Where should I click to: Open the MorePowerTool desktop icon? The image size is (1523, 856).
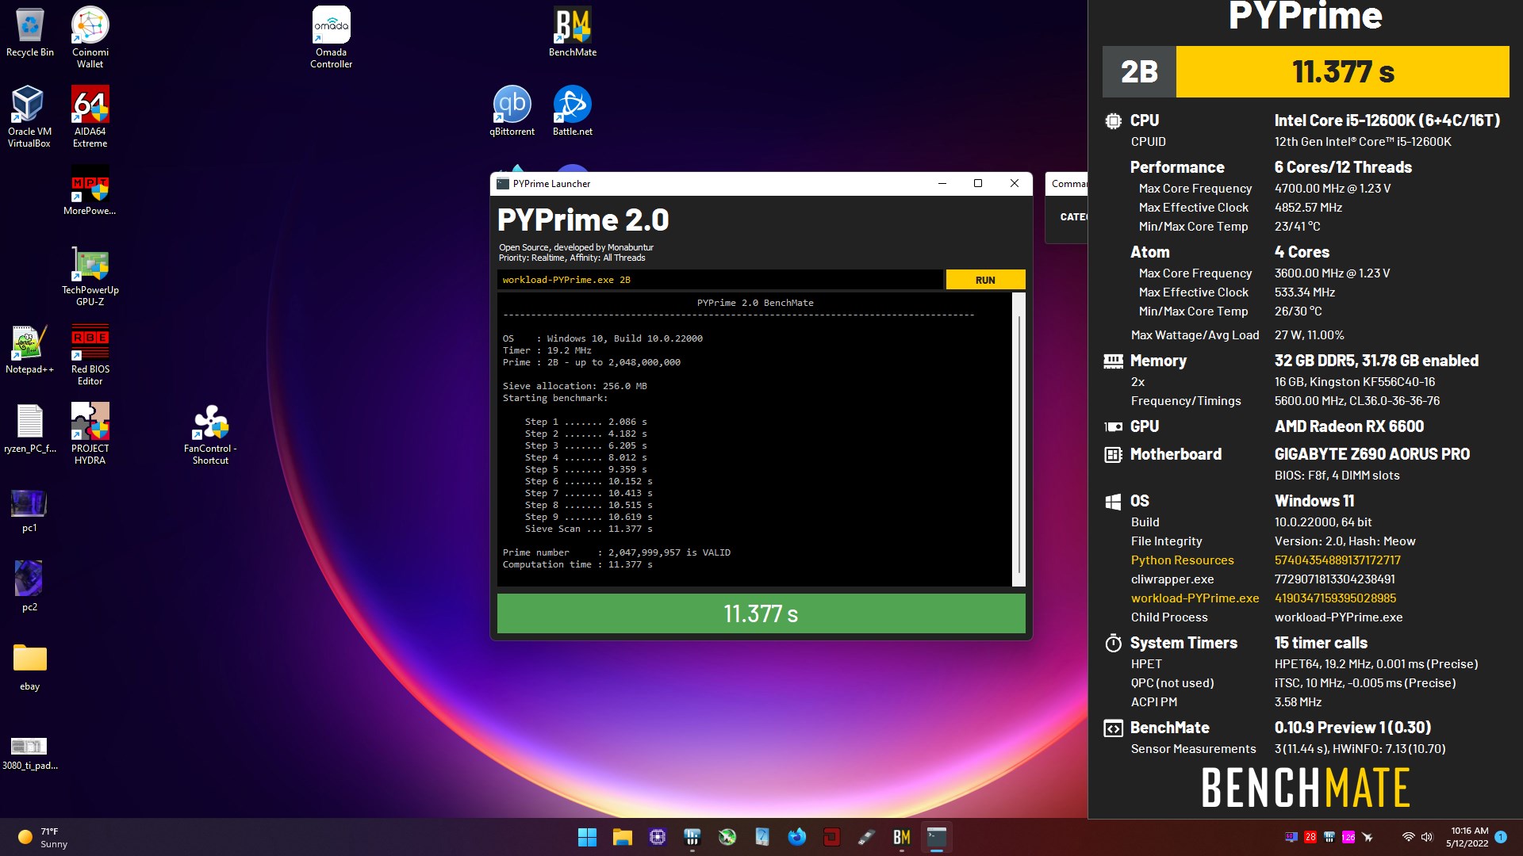tap(90, 190)
